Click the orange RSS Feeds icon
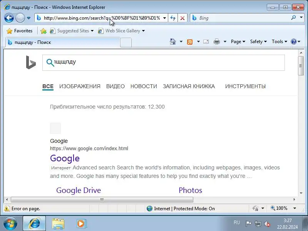Image resolution: width=308 pixels, height=231 pixels. (190, 42)
